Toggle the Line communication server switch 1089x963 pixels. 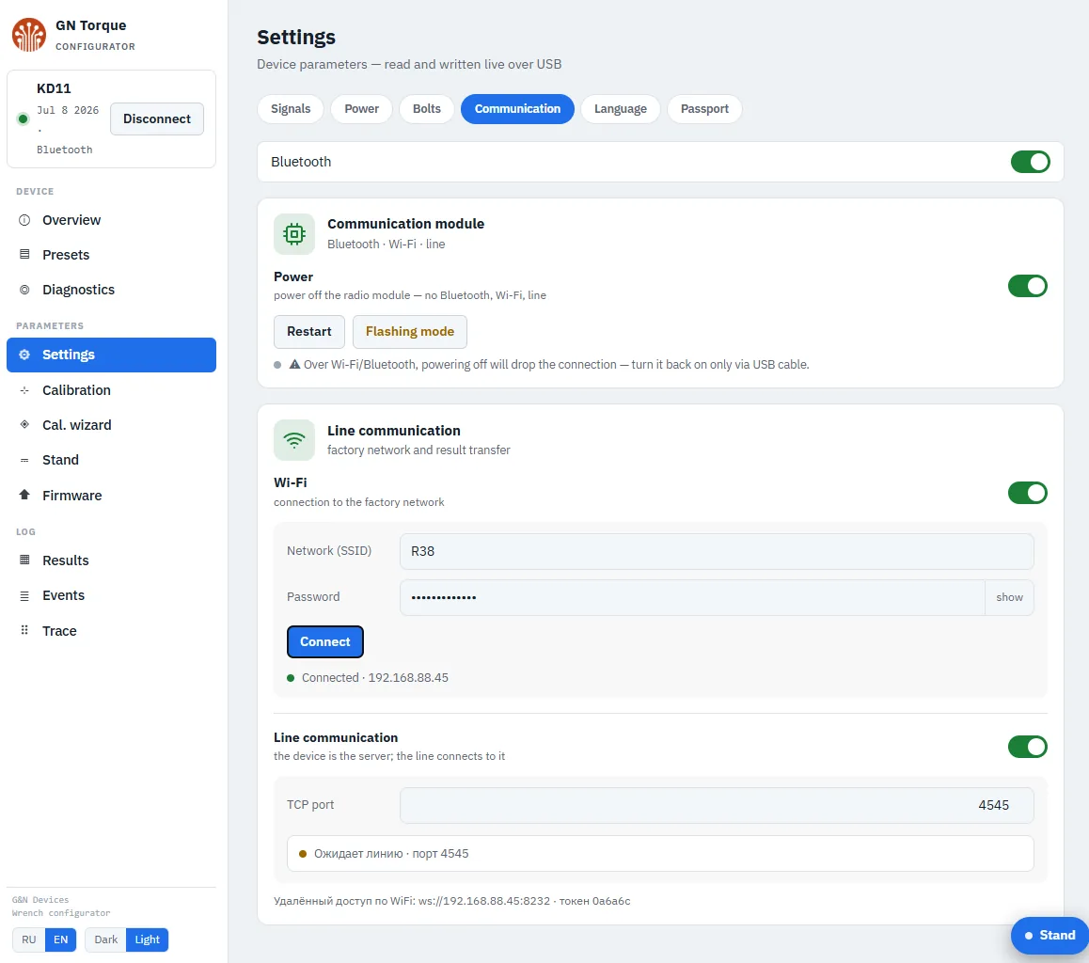pos(1028,747)
